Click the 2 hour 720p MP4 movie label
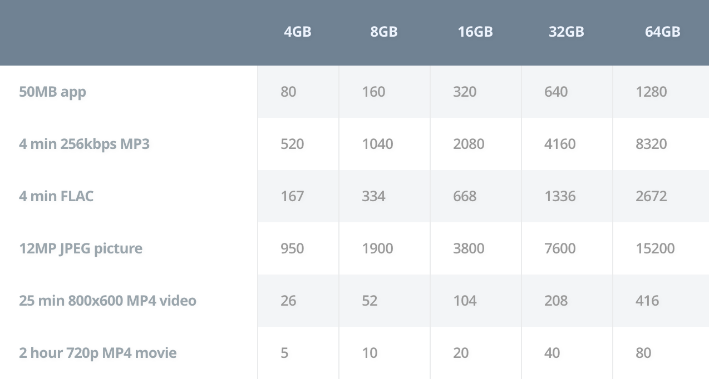Screen dimensions: 709x379 [98, 353]
